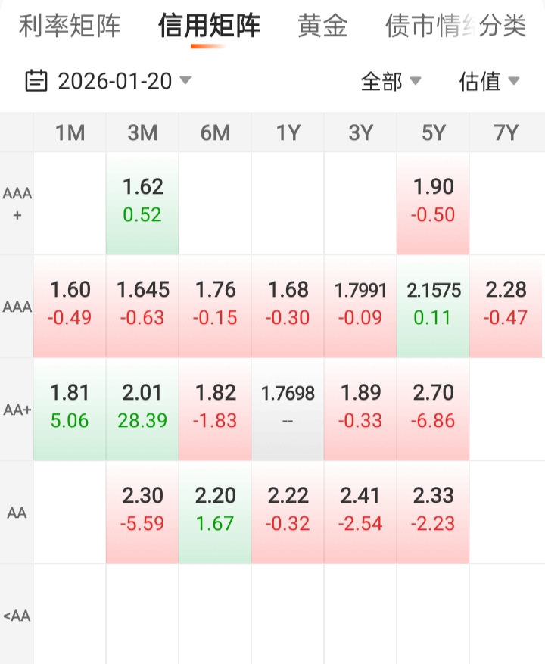Click the calendar icon beside the date
Image resolution: width=545 pixels, height=664 pixels.
36,81
